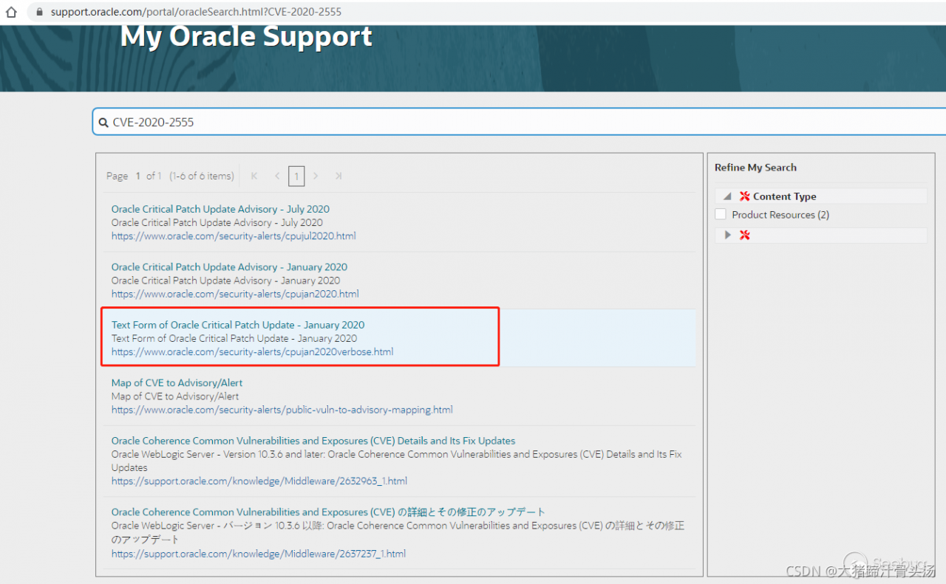
Task: Open the cpujul2020.html URL link
Action: 234,236
